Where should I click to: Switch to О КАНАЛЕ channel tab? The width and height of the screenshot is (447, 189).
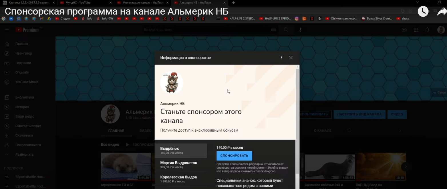[x=323, y=131]
